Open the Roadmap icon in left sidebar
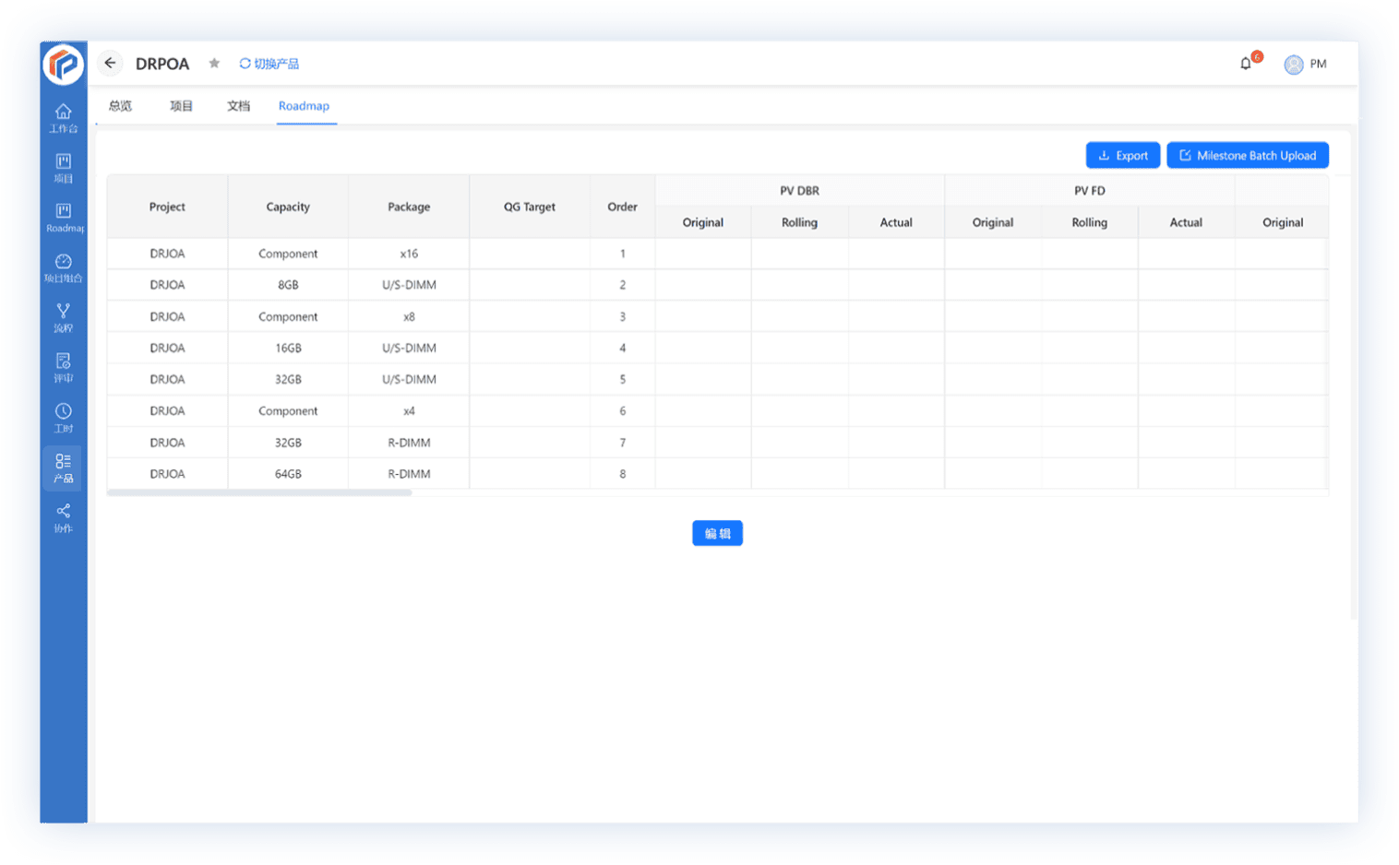Image resolution: width=1399 pixels, height=865 pixels. tap(63, 218)
